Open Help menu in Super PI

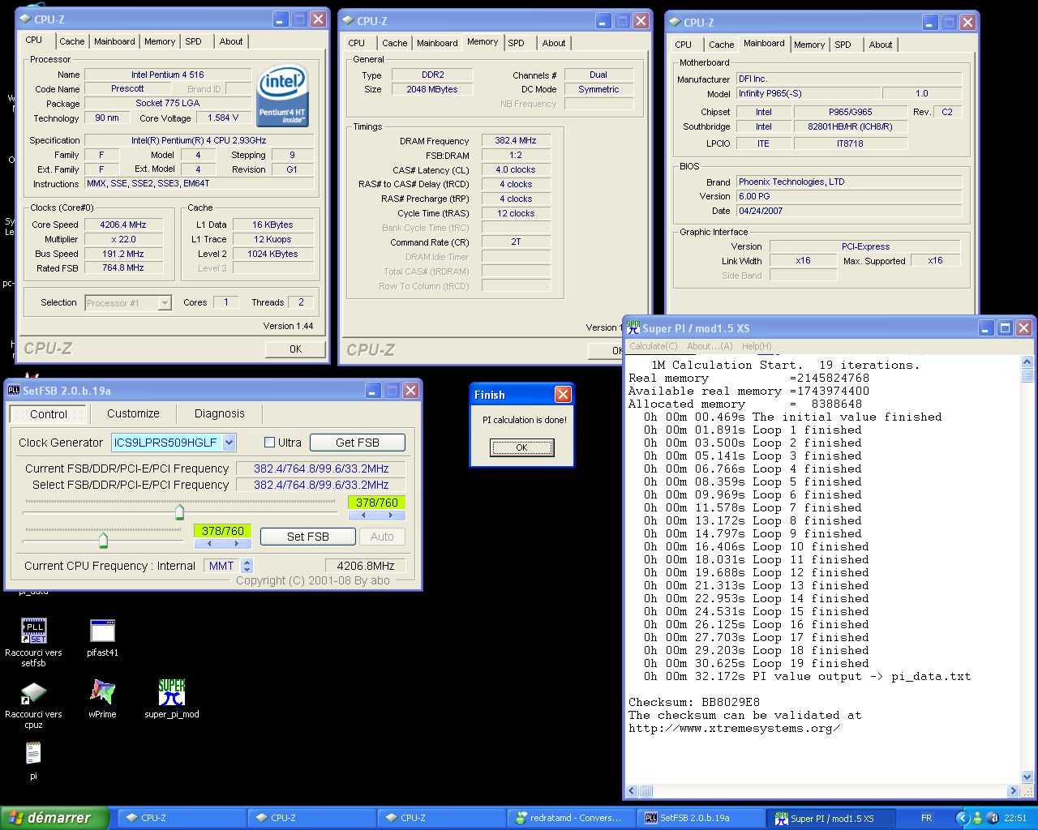click(757, 346)
